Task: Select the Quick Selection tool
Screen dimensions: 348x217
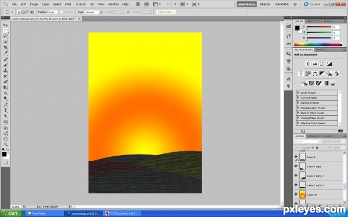Action: [x=6, y=42]
